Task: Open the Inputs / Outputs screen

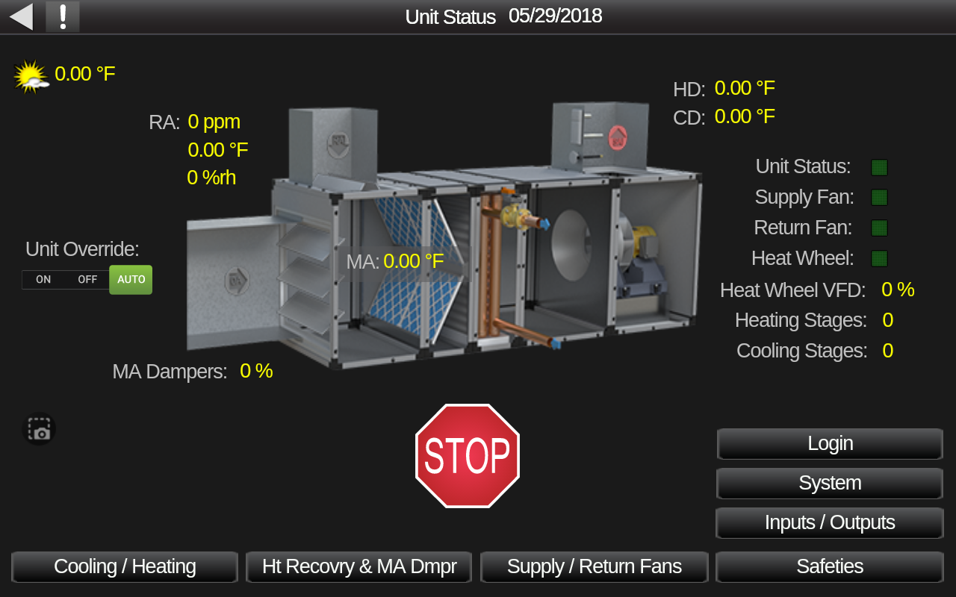Action: click(830, 523)
